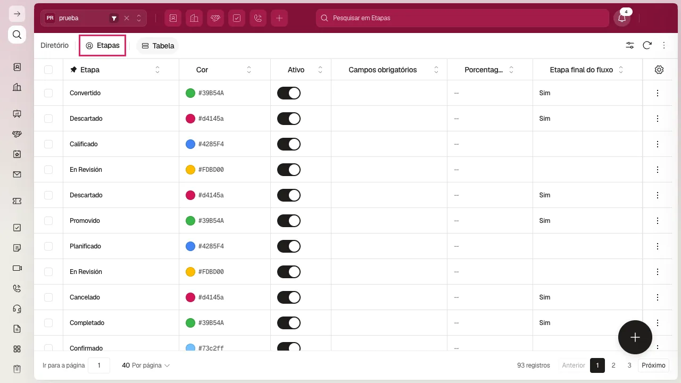This screenshot has height=383, width=681.
Task: Open the three-dot menu beside refresh
Action: pyautogui.click(x=664, y=46)
